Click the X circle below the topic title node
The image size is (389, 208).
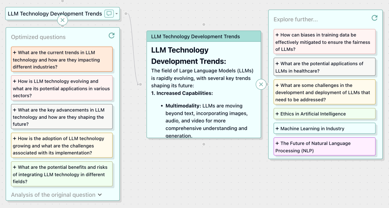click(62, 20)
